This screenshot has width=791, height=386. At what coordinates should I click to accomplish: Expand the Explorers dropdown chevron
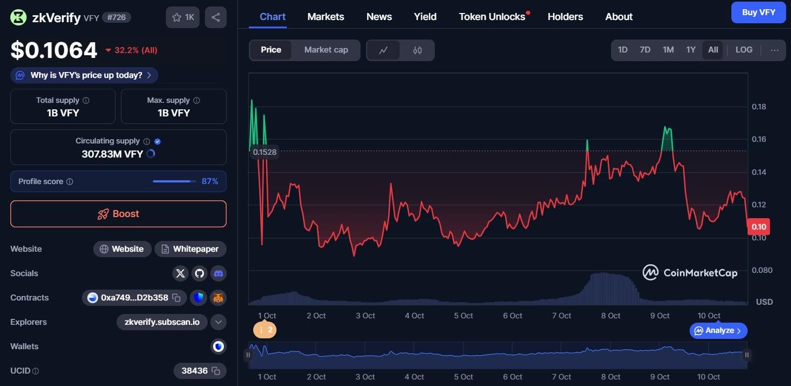pyautogui.click(x=218, y=322)
